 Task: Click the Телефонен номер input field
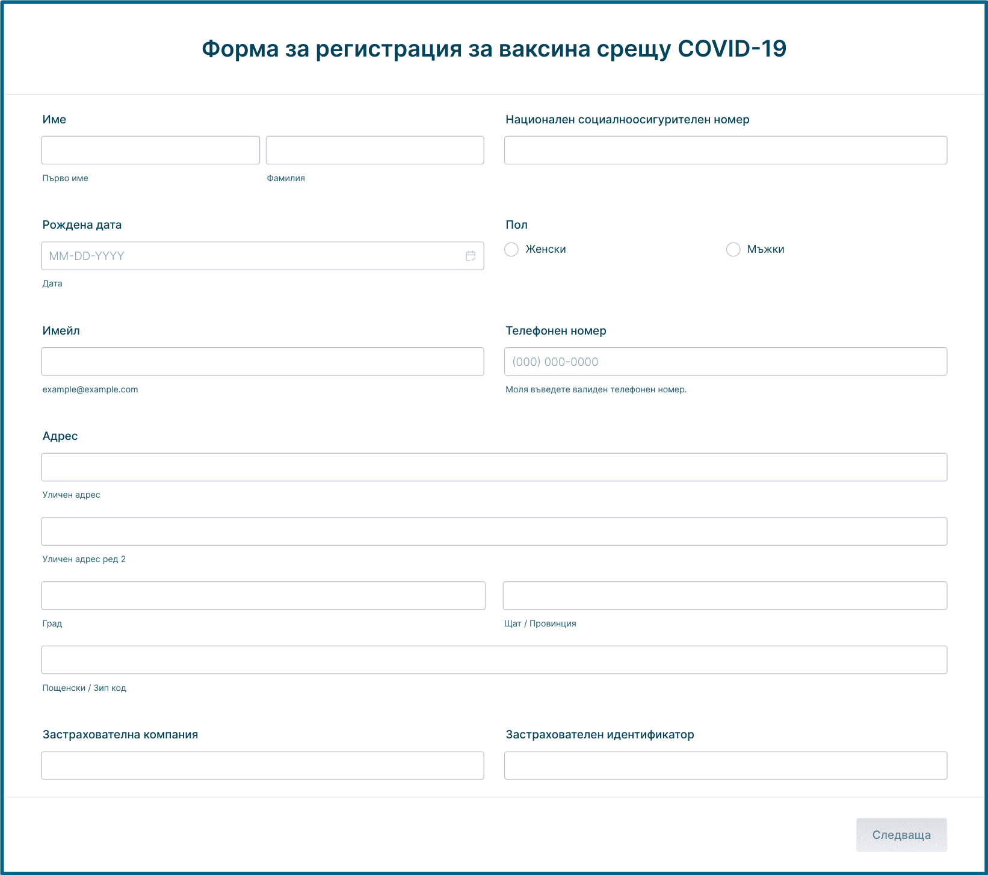point(725,362)
